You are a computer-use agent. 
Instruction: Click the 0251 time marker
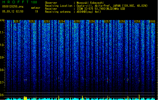pos(17,21)
